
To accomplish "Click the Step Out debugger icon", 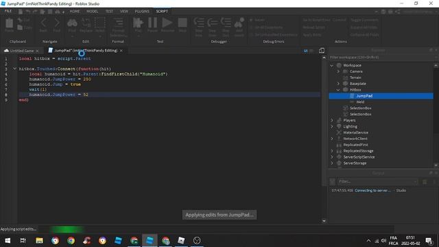I will point(226,23).
